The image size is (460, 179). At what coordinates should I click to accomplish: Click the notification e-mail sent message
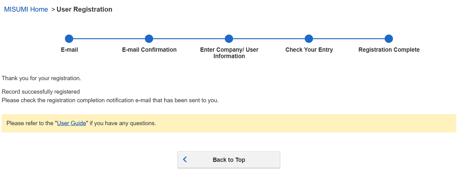pyautogui.click(x=110, y=100)
